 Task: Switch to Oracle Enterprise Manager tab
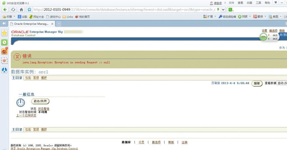[31, 24]
